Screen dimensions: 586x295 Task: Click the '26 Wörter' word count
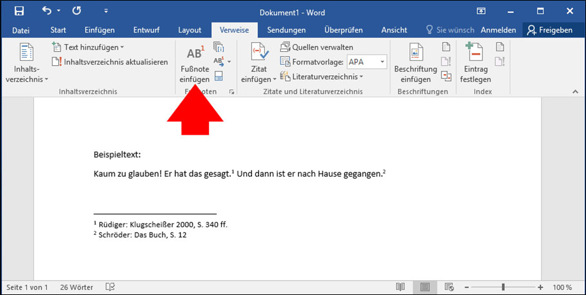click(77, 287)
